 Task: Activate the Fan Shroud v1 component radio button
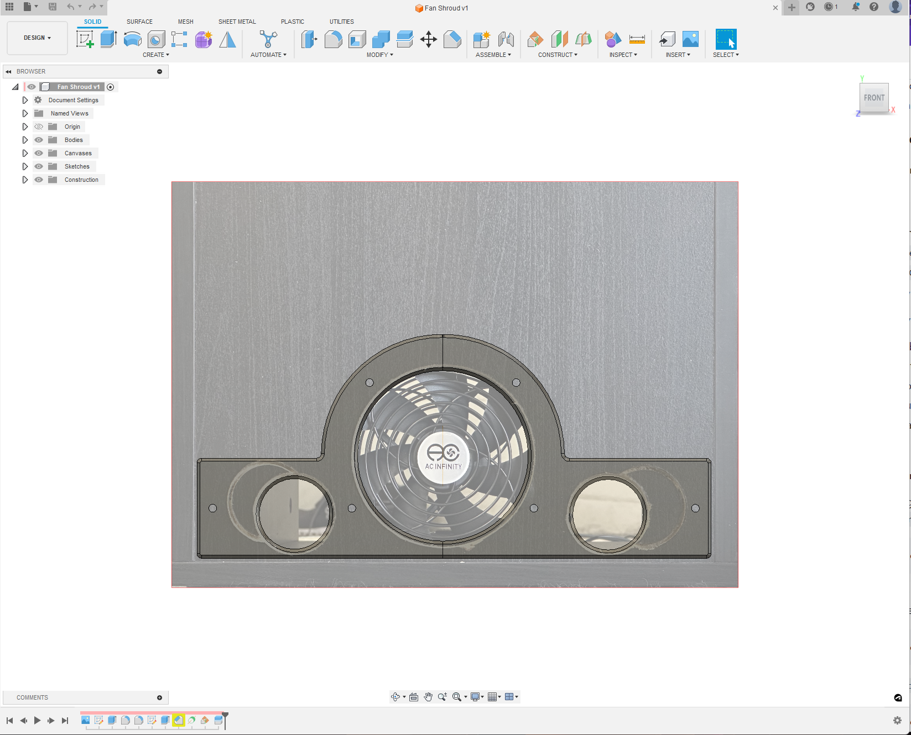111,87
